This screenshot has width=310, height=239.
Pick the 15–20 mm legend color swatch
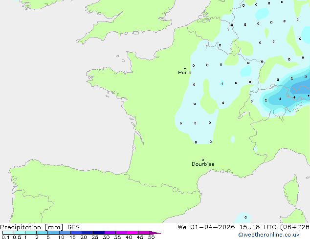pyautogui.click(x=76, y=233)
